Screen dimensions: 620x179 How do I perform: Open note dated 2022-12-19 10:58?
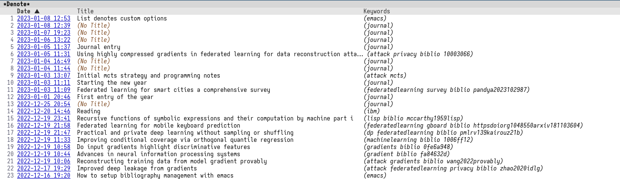point(44,147)
